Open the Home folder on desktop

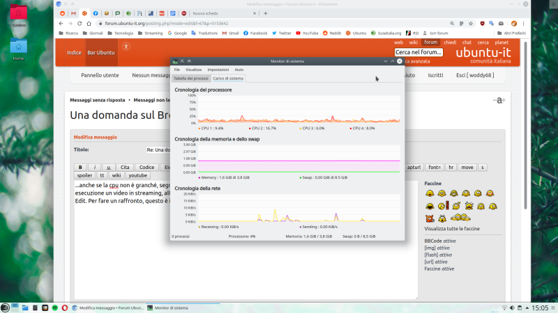(x=19, y=49)
